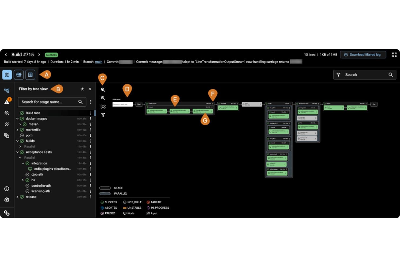Open options menu for Build root row
The height and width of the screenshot is (267, 400).
tap(90, 113)
